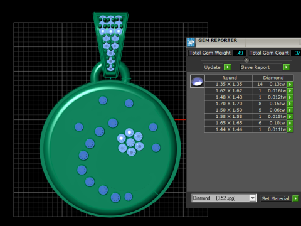
Task: Click green arrow for 1.35 X 1.35 row
Action: (290, 84)
